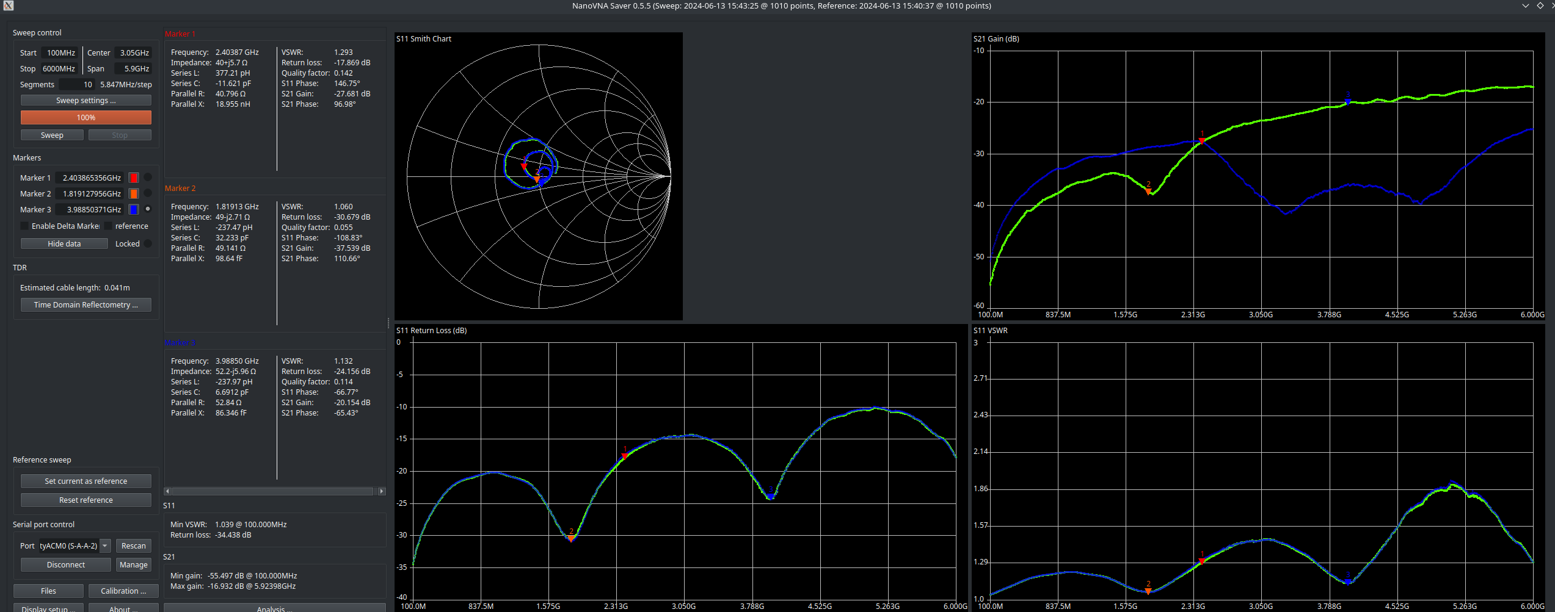Click the disabled Stop sweep button
This screenshot has height=612, width=1555.
(x=120, y=135)
